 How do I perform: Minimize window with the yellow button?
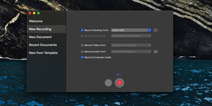point(34,13)
